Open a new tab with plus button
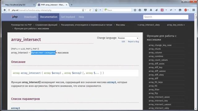This screenshot has width=198, height=111. [71, 5]
